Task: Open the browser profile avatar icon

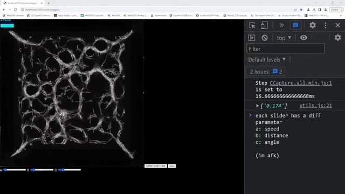Action: point(326,10)
